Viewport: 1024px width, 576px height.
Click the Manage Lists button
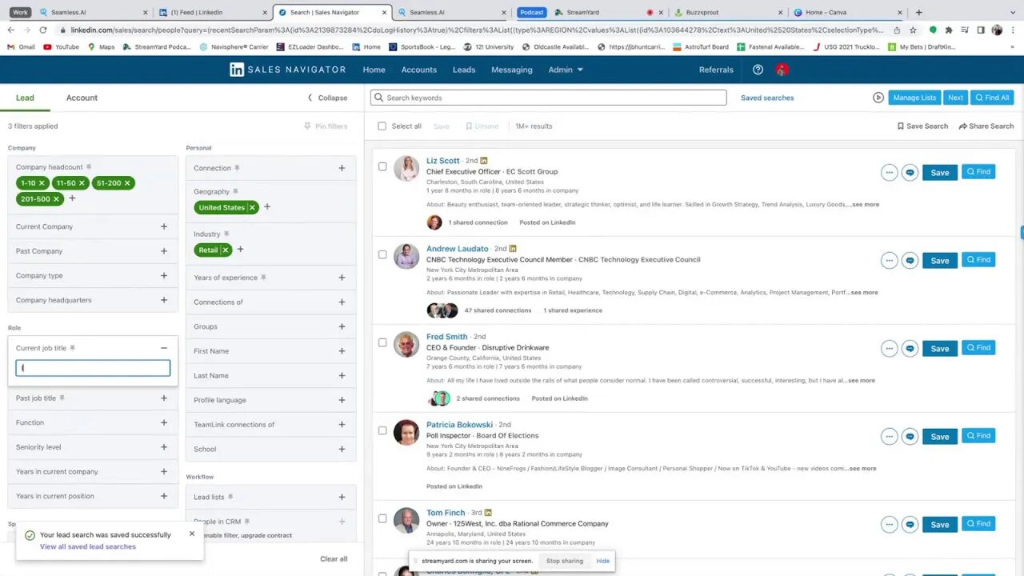click(914, 98)
